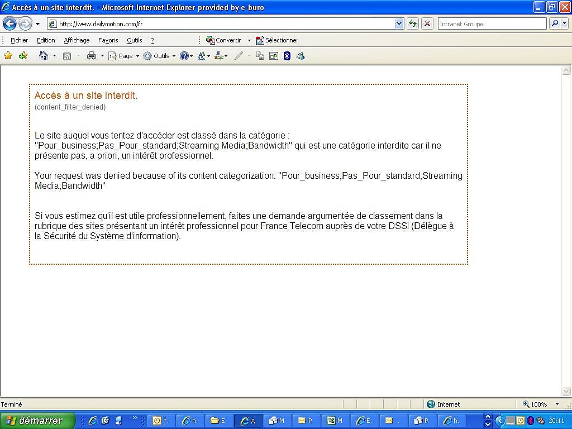Open the Outils gear command bar menu
Image resolution: width=572 pixels, height=429 pixels.
159,56
